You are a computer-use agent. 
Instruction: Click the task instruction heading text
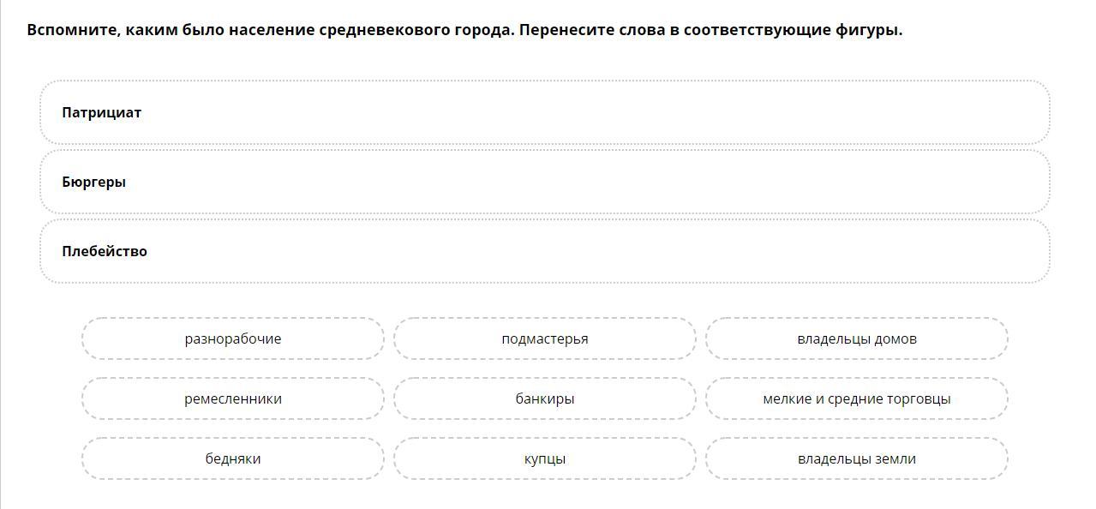(x=464, y=30)
